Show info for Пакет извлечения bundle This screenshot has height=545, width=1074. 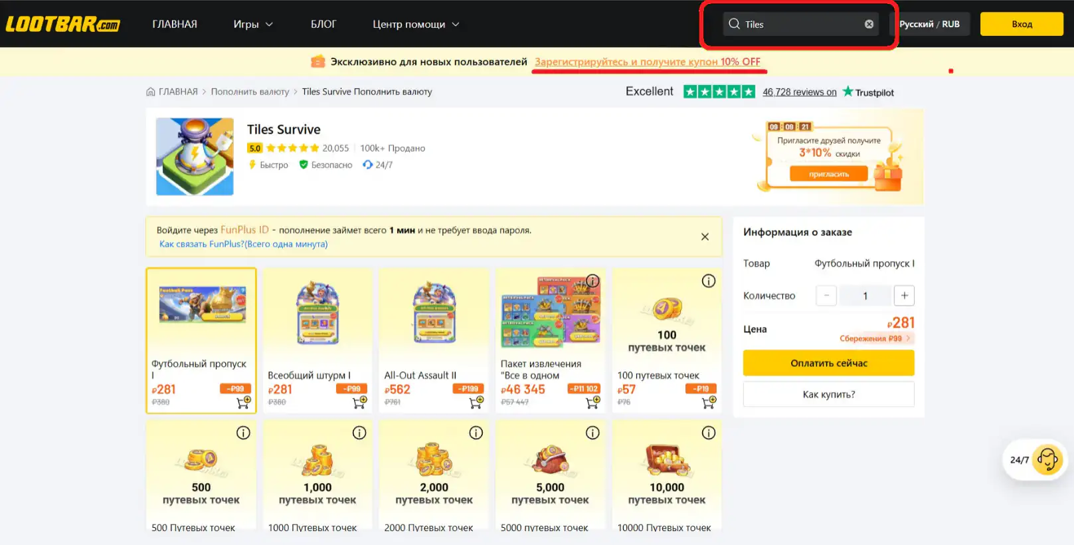pos(592,281)
